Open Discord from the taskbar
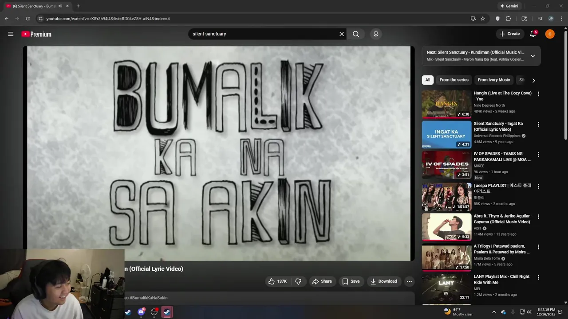568x319 pixels. tap(141, 312)
